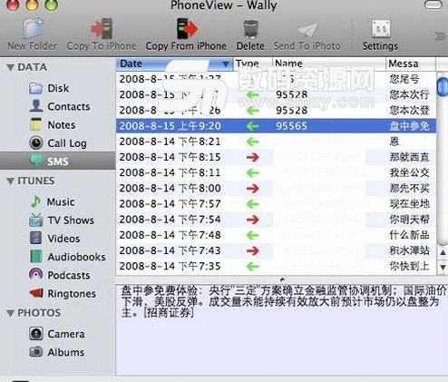This screenshot has height=382, width=448.
Task: Select the 2008-8-14 下午8:21 message row
Action: coord(276,142)
